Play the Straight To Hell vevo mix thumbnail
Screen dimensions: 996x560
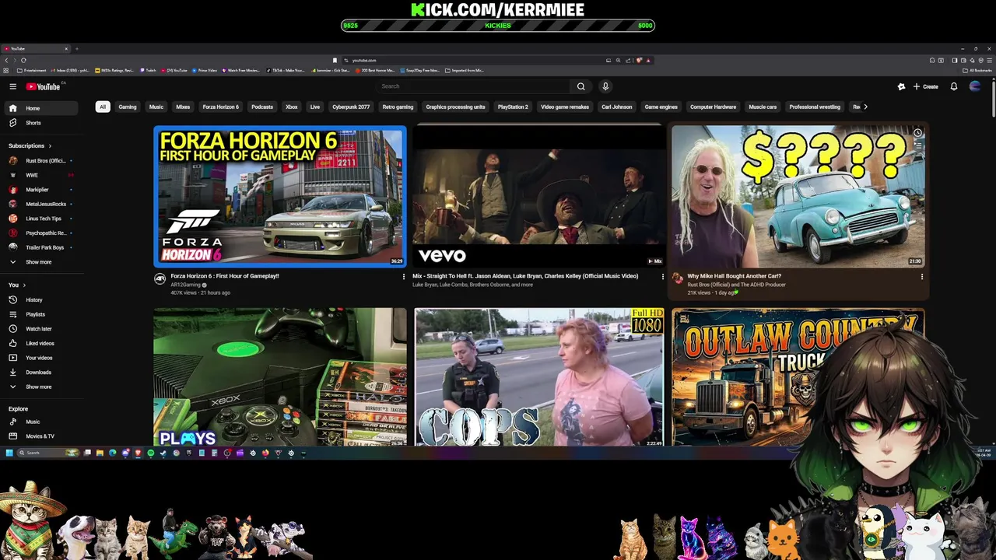(x=538, y=196)
